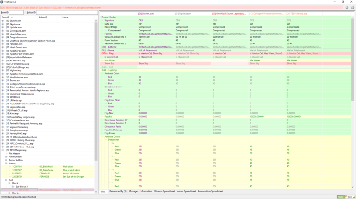Select Still Eye of the Dragon record
This screenshot has width=356, height=199.
(x=47, y=177)
